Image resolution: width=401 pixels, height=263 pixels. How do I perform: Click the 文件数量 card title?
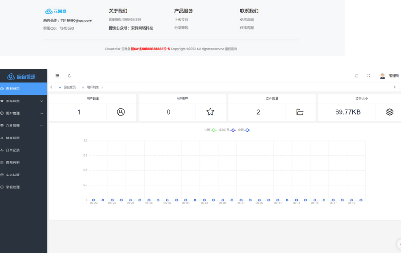(x=272, y=99)
